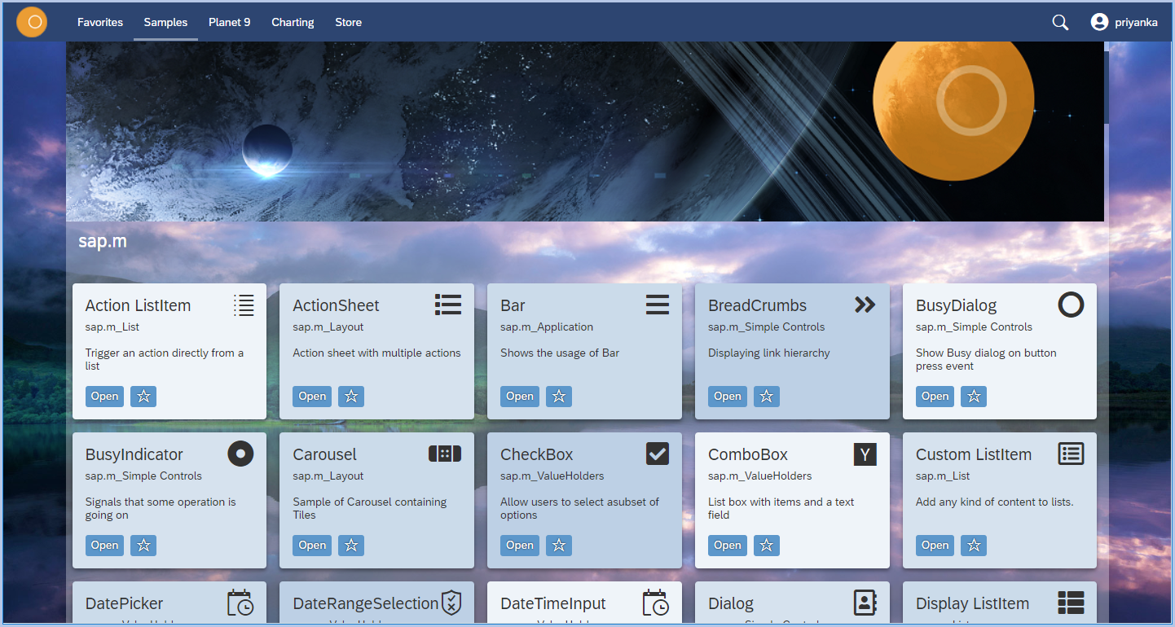The height and width of the screenshot is (627, 1175).
Task: Open the Store menu item
Action: pos(348,22)
